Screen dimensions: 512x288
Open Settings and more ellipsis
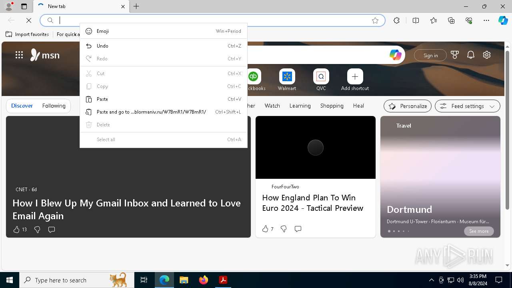pyautogui.click(x=486, y=20)
